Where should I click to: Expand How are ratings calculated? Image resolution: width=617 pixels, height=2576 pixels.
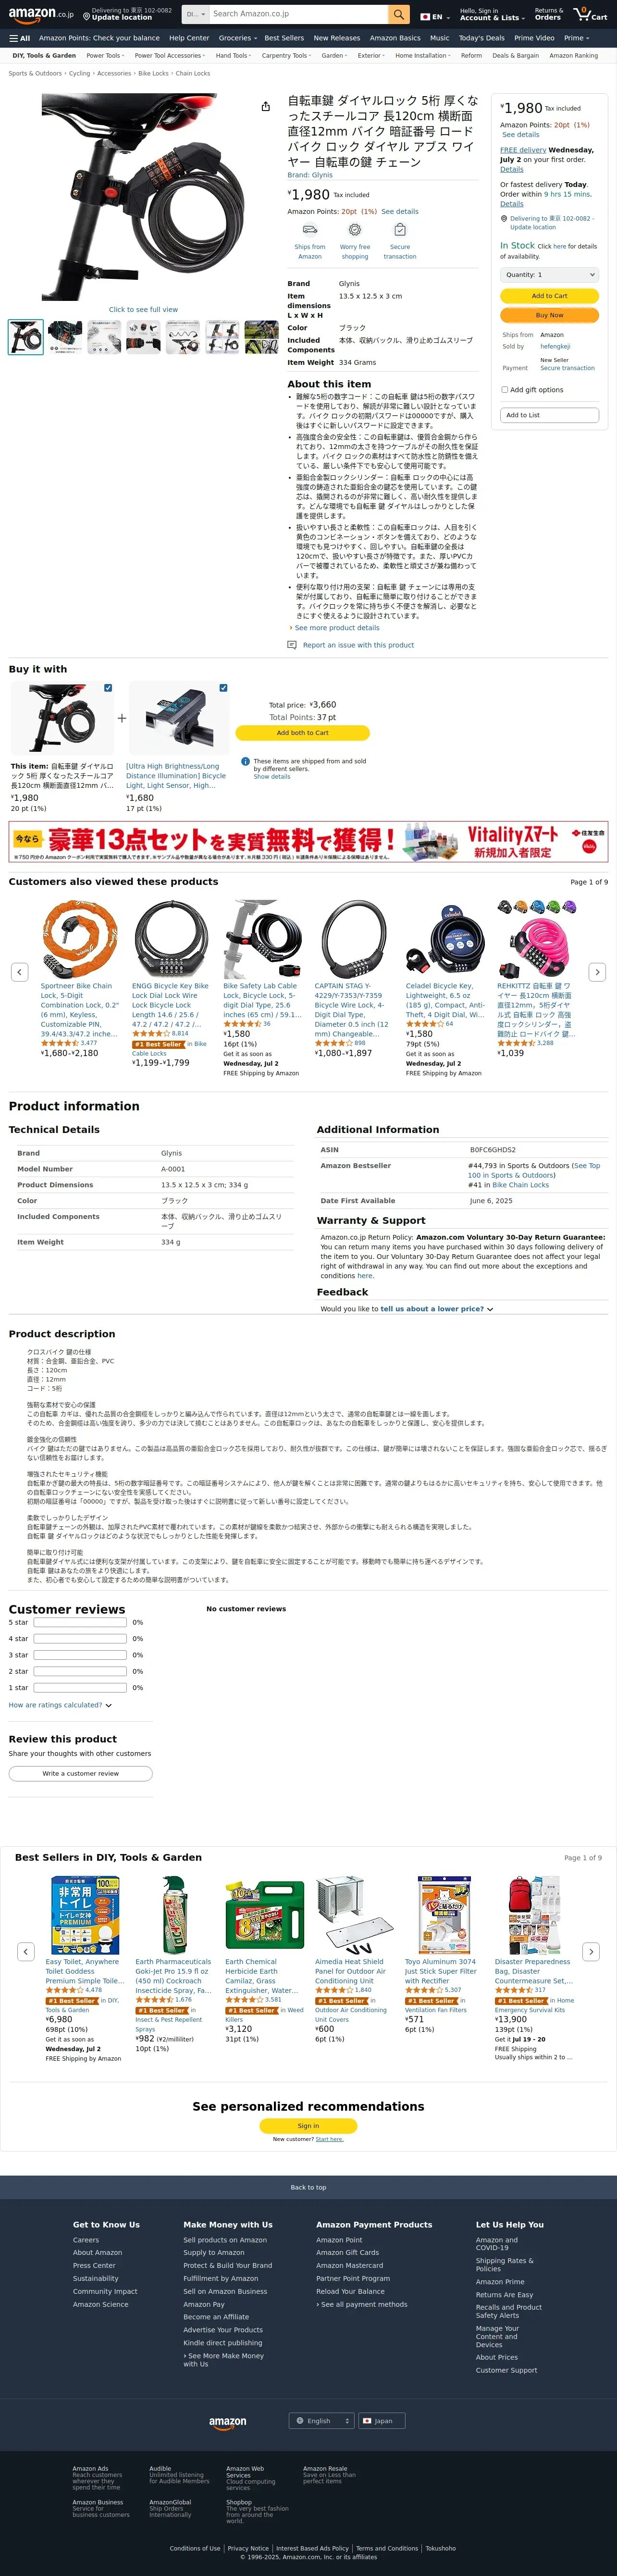click(60, 1705)
